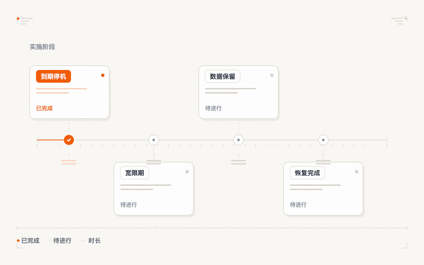This screenshot has height=265, width=424.
Task: Click the 数据保留 tag
Action: pyautogui.click(x=223, y=76)
